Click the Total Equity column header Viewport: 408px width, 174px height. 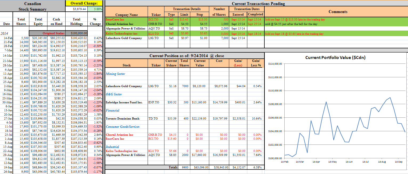tap(38, 22)
